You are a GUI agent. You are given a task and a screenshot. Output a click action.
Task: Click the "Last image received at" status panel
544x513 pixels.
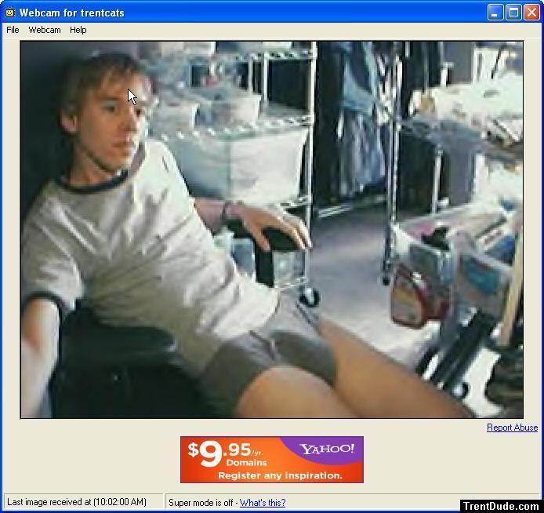[x=77, y=503]
